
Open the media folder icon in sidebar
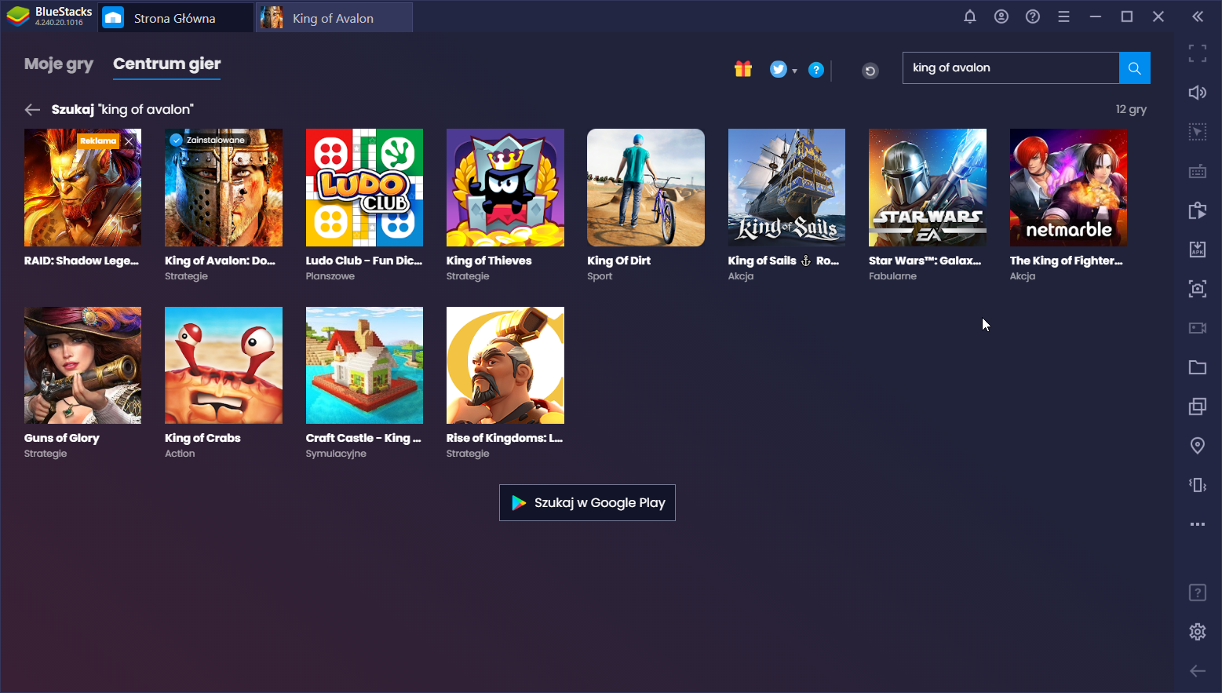1198,367
